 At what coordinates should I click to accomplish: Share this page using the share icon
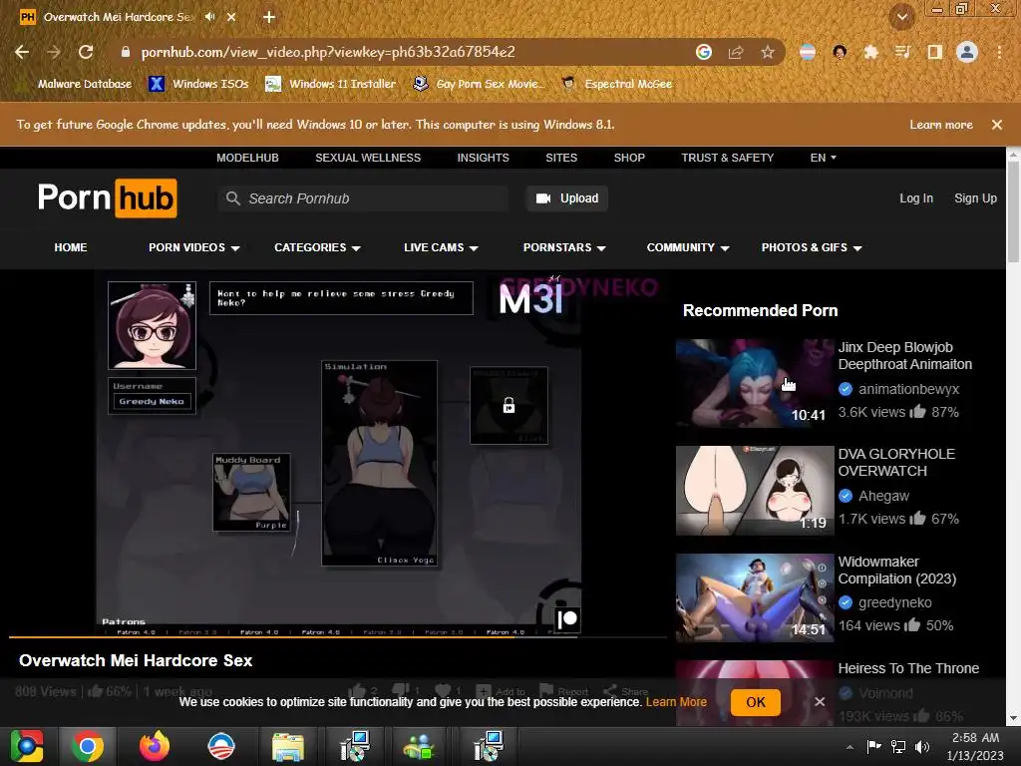click(x=736, y=52)
